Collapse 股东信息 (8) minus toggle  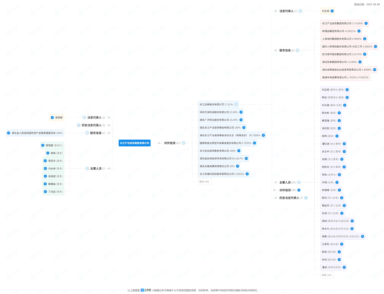[x=297, y=50]
